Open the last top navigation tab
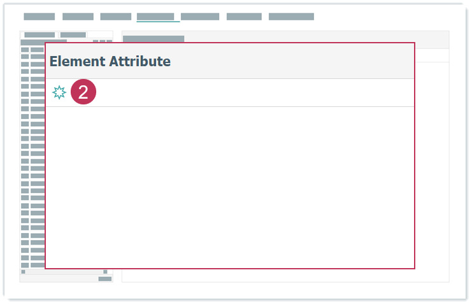 291,17
